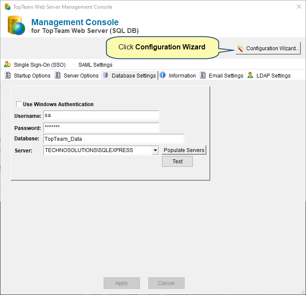Click the Populate Servers button
The width and height of the screenshot is (306, 295).
(x=184, y=150)
